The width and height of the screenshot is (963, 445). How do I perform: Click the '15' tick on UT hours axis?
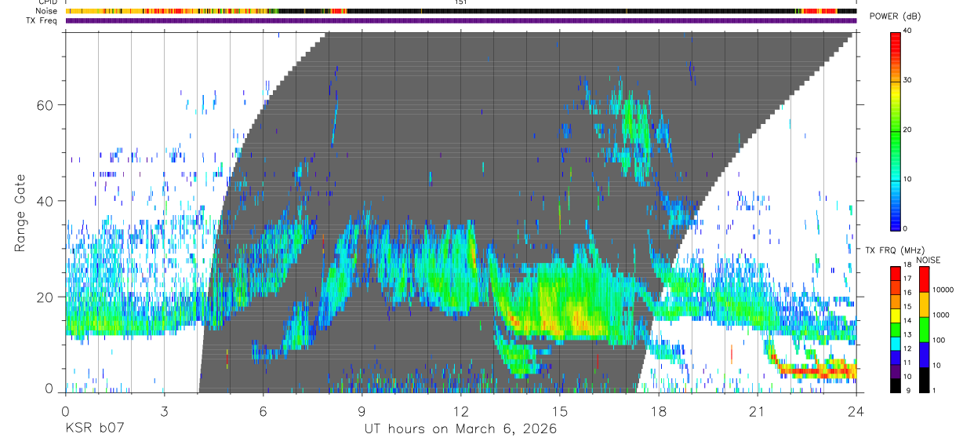tap(559, 410)
